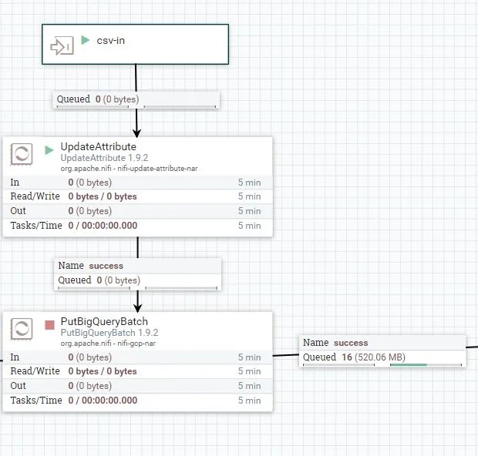Screen dimensions: 478x456
Task: Click the arrowhead entering PutBigQueryBatch
Action: (138, 308)
